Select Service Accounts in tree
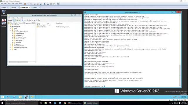 [x=20, y=39]
